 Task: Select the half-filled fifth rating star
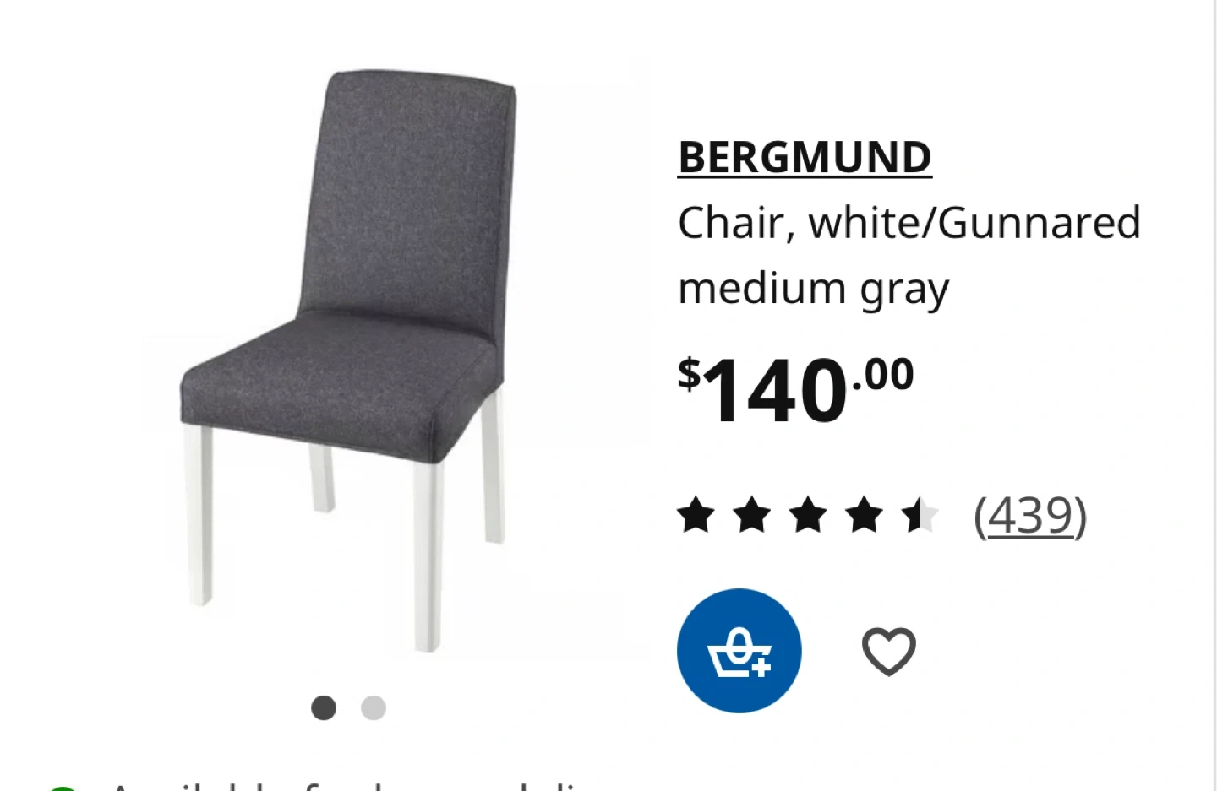(920, 515)
